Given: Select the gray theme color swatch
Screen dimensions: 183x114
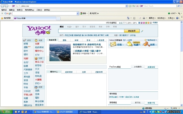Looking at the screenshot, I should point(151,23).
